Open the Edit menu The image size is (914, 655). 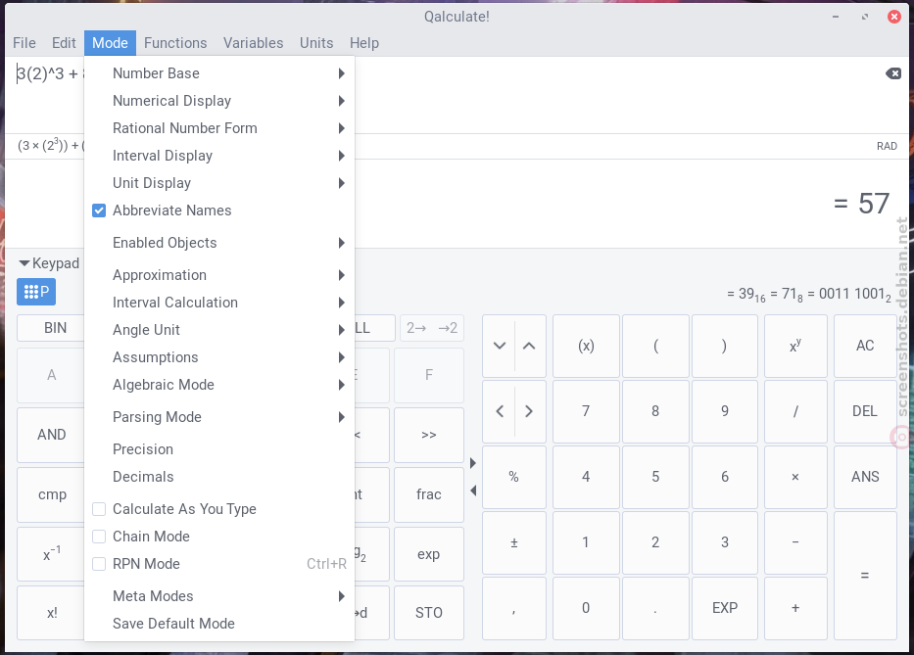click(x=64, y=43)
